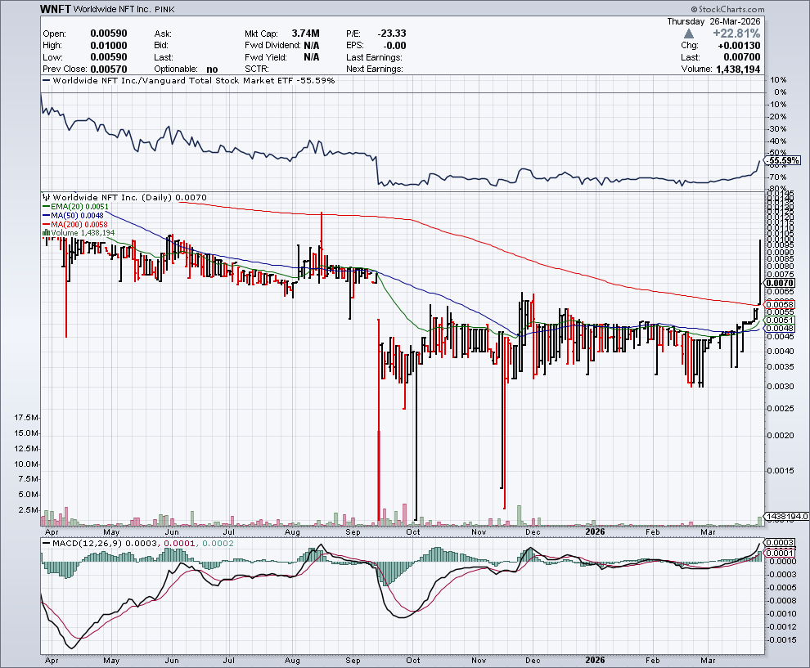
Task: Click the -55.59% relative strength end label
Action: [x=783, y=160]
